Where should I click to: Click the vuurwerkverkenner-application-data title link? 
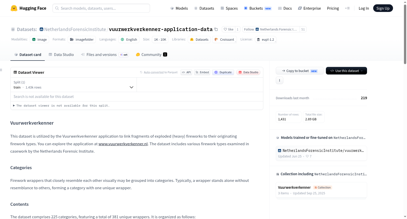[161, 29]
